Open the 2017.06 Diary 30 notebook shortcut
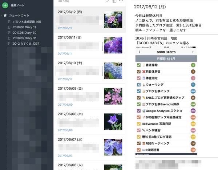Image resolution: width=218 pixels, height=170 pixels. (24, 33)
